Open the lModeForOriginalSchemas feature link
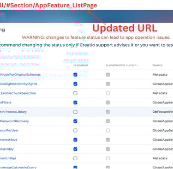 coord(20,75)
